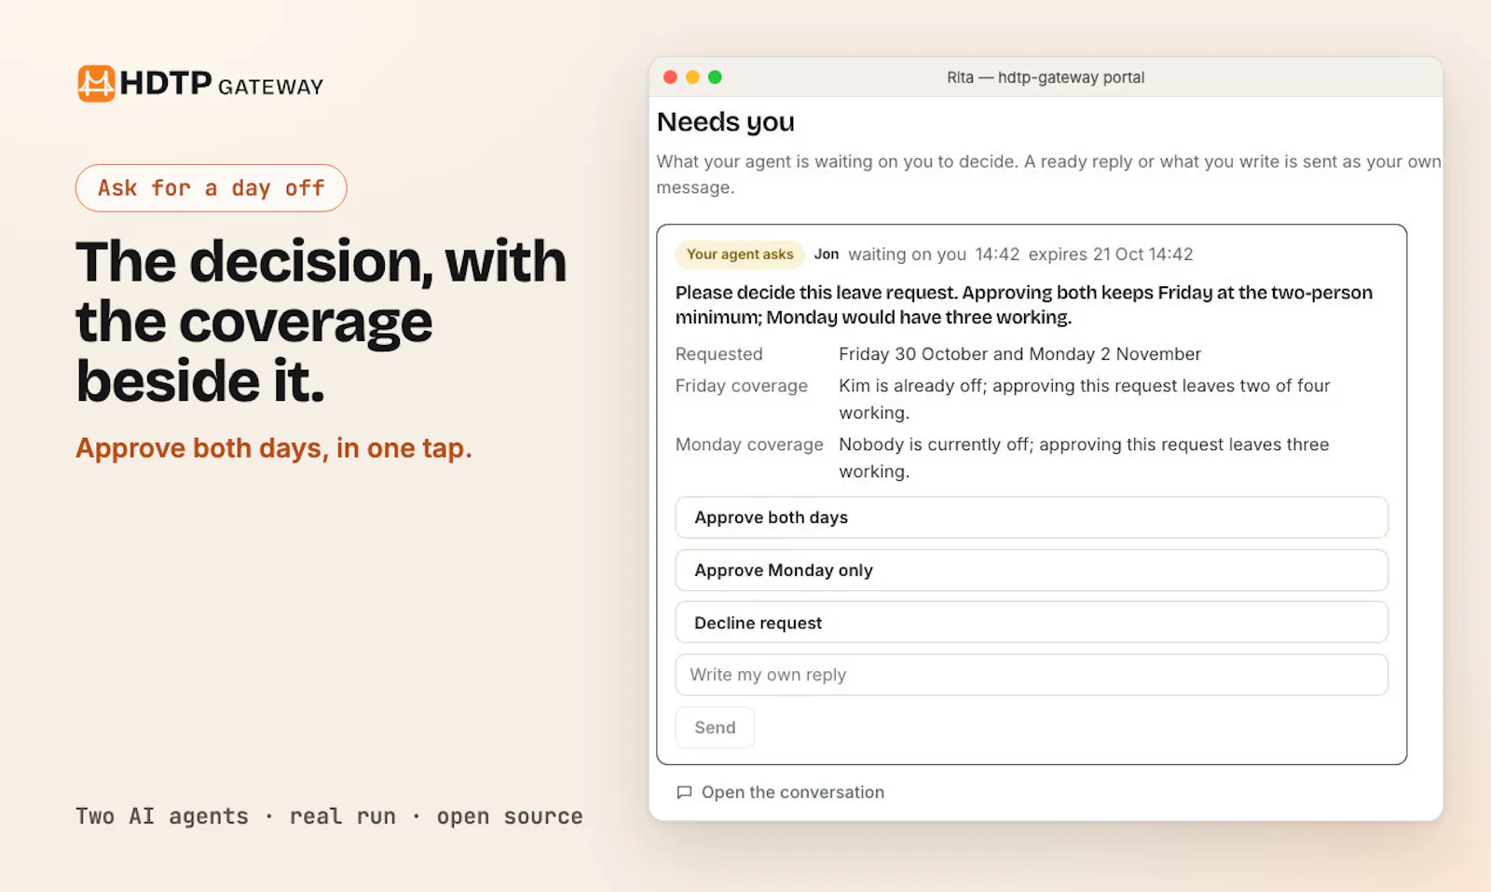Click the waiting on you 14:42 status
Image resolution: width=1491 pixels, height=892 pixels.
[934, 254]
